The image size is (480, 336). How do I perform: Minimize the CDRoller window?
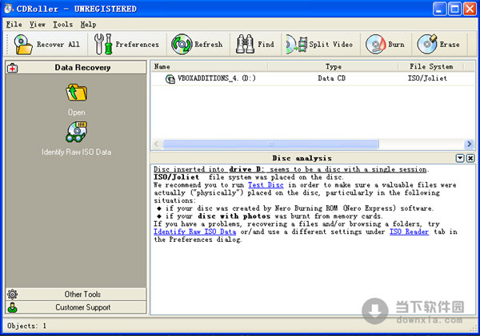click(439, 9)
